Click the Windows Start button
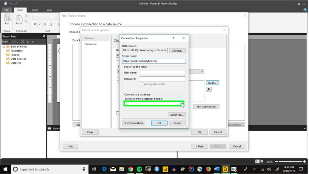Viewport: 309px width, 174px height. point(5,169)
